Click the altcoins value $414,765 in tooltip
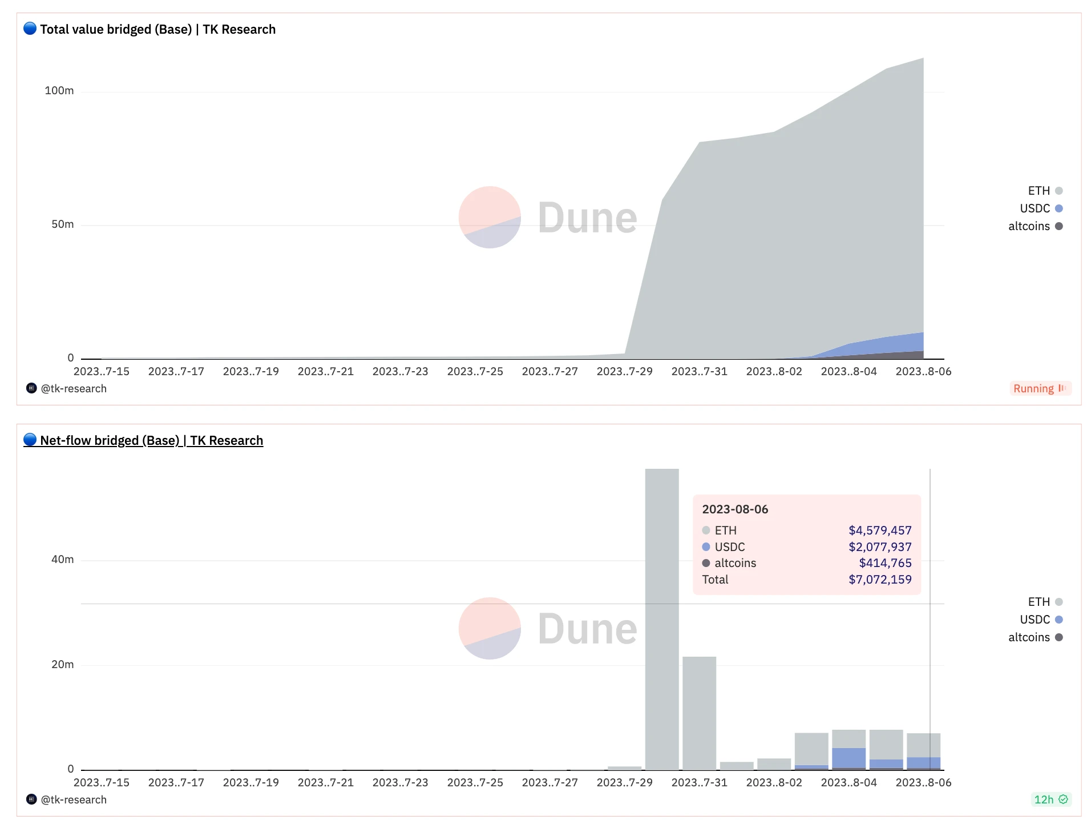This screenshot has height=820, width=1091. coord(885,563)
